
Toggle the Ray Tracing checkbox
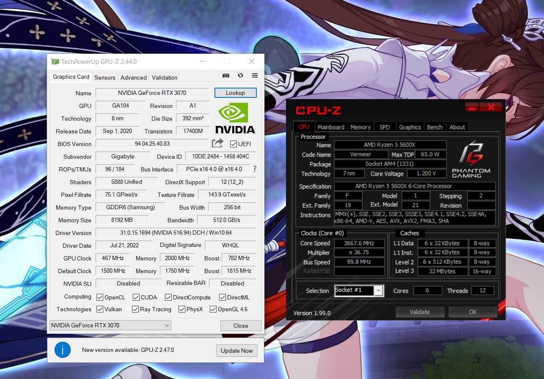click(135, 309)
